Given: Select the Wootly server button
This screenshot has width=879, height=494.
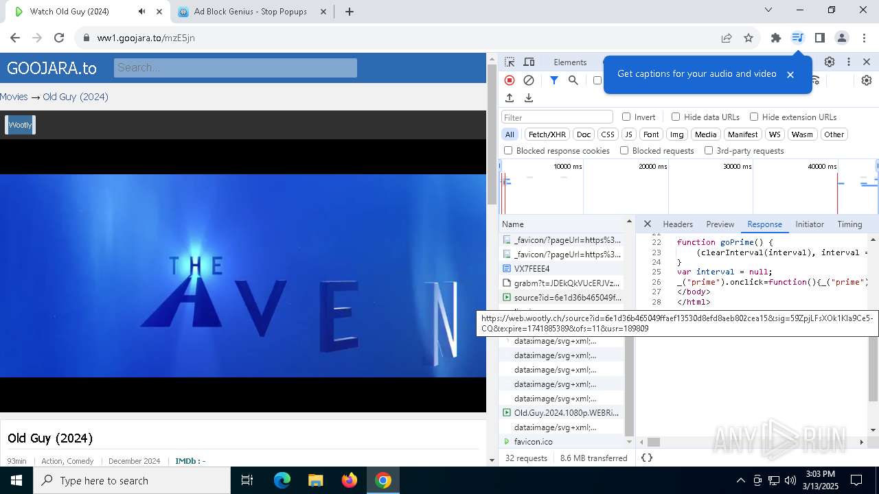Looking at the screenshot, I should coord(20,125).
